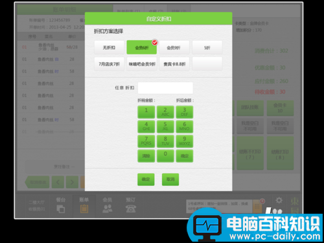Click the red checkmark badge on 会员6折
This screenshot has width=324, height=243.
click(155, 43)
